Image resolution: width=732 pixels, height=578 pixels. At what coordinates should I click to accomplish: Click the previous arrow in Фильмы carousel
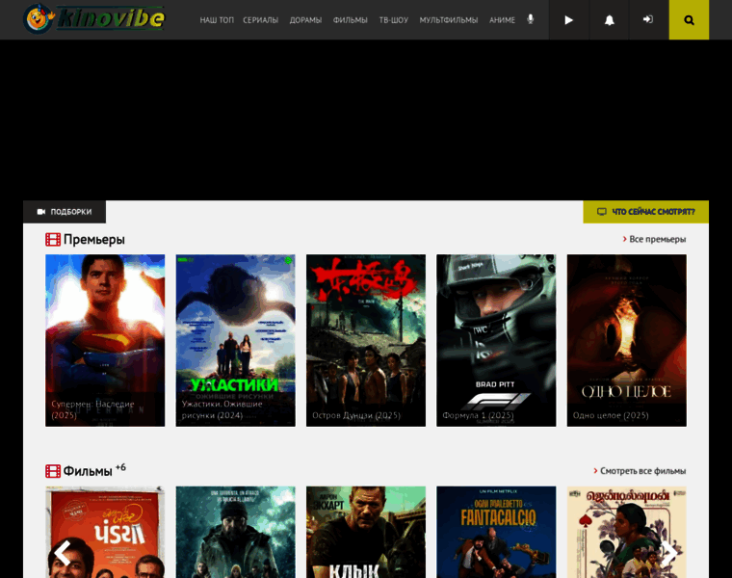click(63, 553)
